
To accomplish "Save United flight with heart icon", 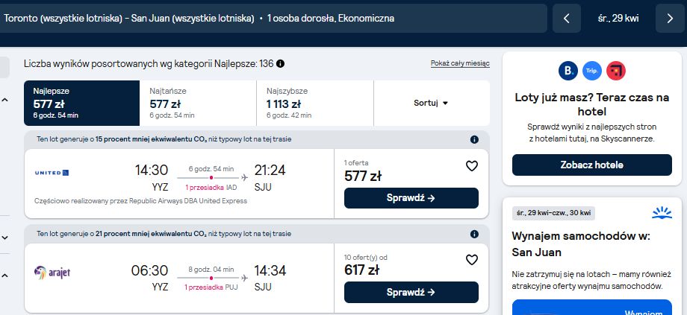I will coord(471,166).
